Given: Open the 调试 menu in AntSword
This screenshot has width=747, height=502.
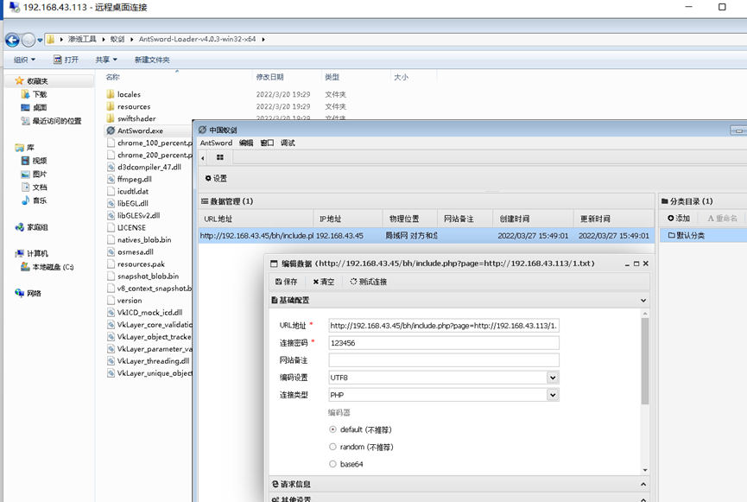Looking at the screenshot, I should [288, 143].
